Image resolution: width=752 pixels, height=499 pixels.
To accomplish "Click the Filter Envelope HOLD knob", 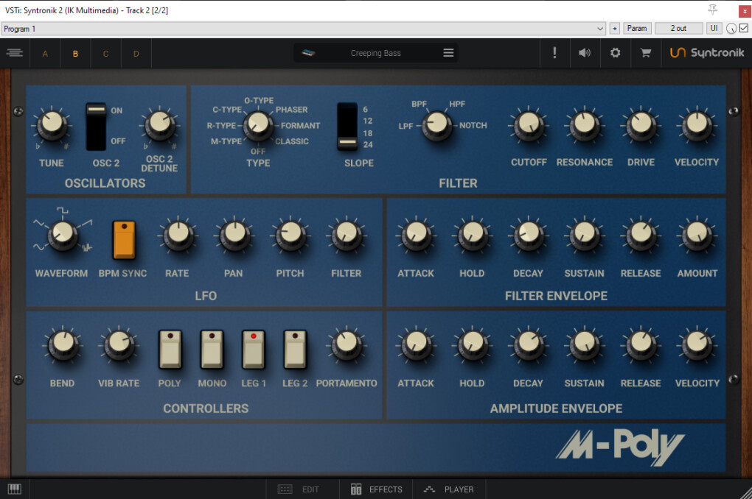I will [473, 235].
